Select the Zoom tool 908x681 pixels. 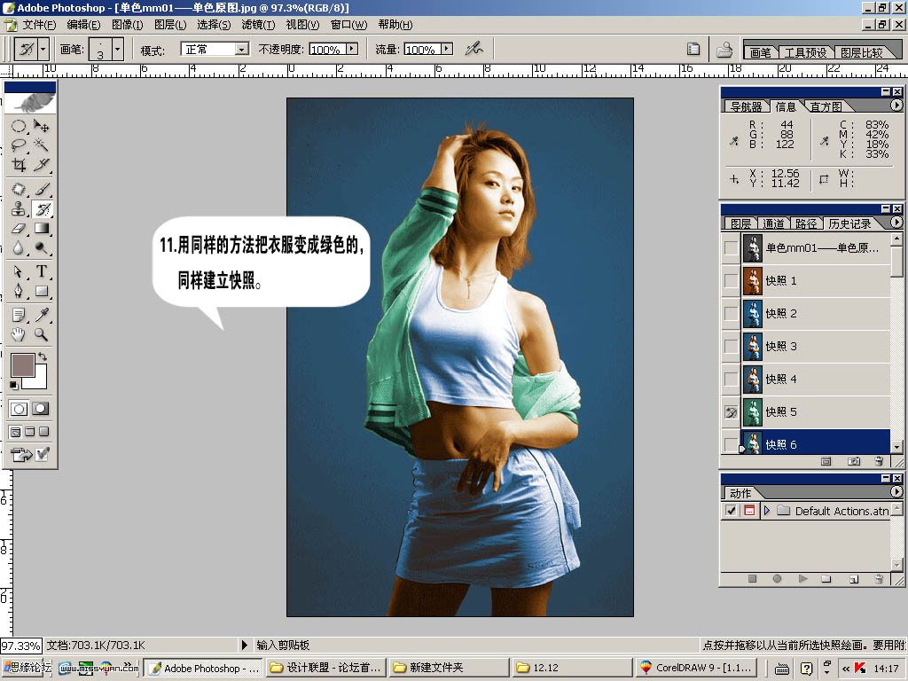41,334
